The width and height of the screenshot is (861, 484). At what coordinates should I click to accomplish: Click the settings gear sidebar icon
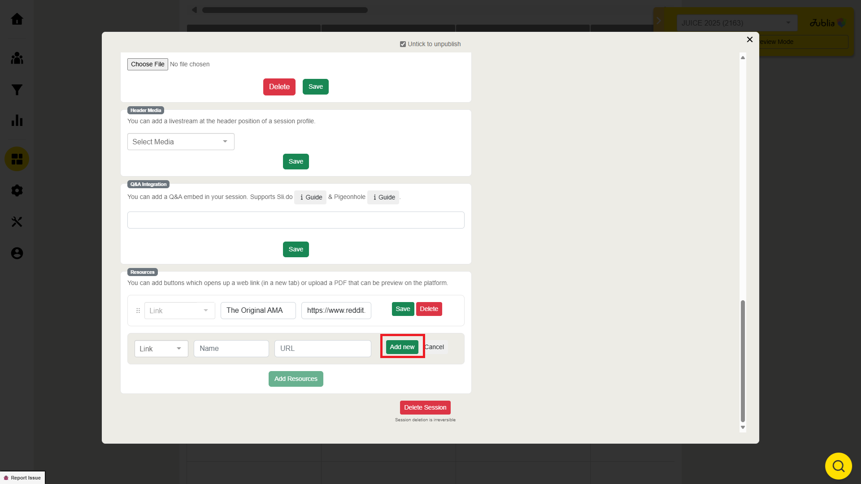point(17,190)
